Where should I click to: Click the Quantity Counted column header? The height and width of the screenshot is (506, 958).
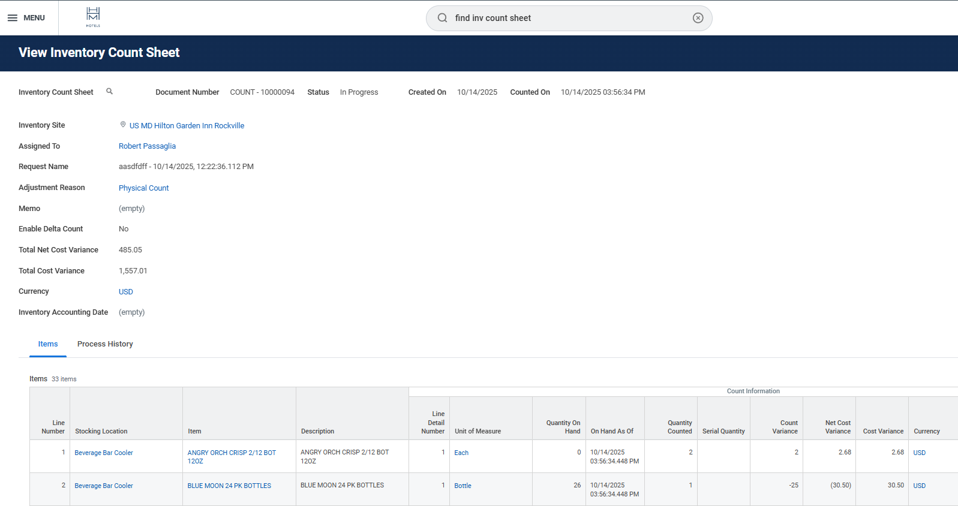(679, 427)
